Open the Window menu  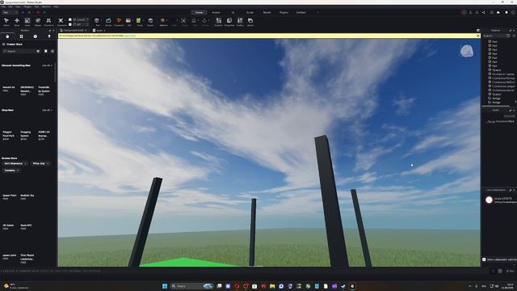[46, 6]
